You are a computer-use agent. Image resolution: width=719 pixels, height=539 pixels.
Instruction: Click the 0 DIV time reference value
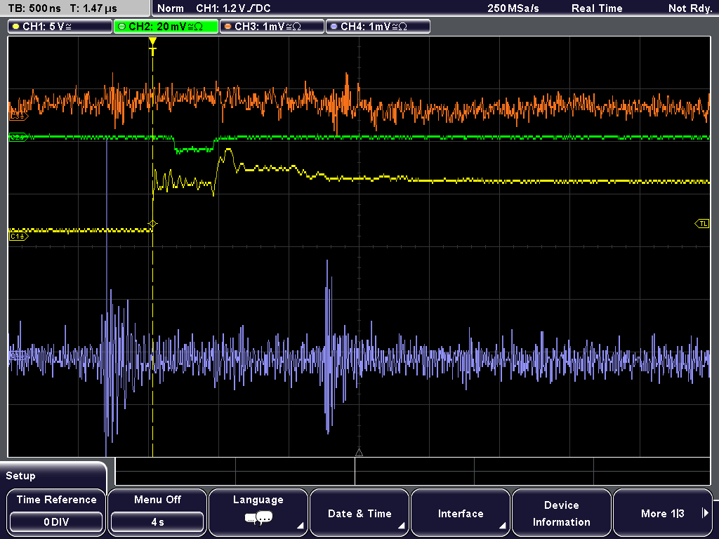(x=56, y=522)
